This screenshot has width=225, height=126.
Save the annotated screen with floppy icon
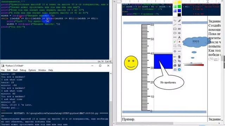(x=179, y=65)
